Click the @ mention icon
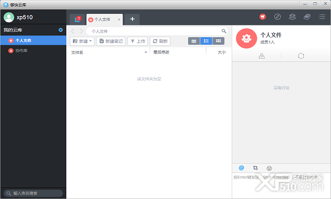331x199 pixels. tap(241, 168)
